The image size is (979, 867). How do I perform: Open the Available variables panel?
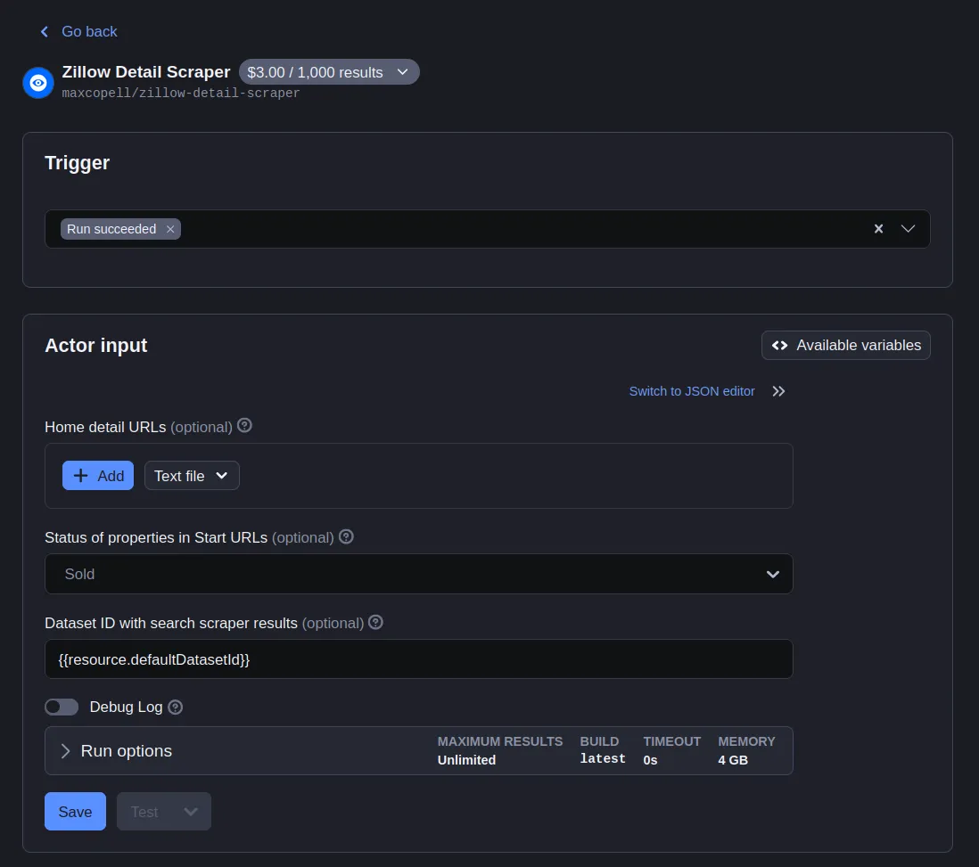tap(845, 345)
